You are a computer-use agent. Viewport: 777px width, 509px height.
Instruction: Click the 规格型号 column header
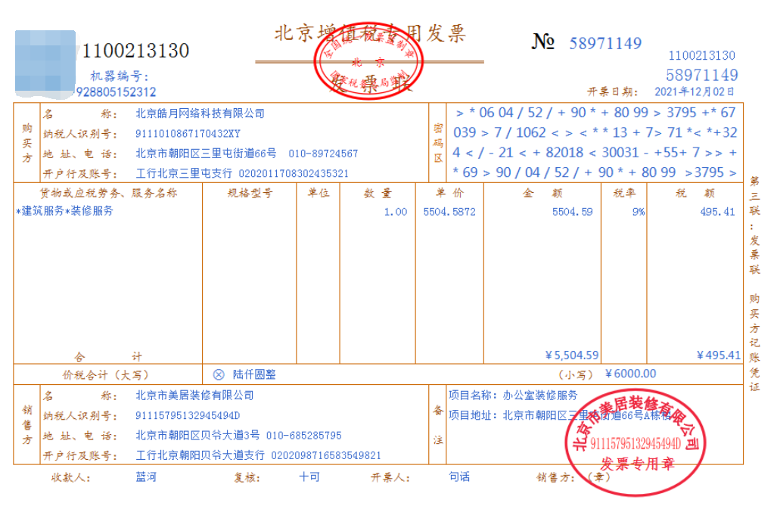(250, 193)
